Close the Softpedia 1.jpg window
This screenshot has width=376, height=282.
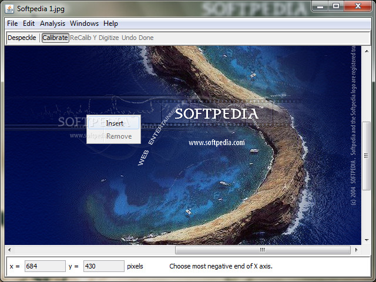click(x=358, y=6)
